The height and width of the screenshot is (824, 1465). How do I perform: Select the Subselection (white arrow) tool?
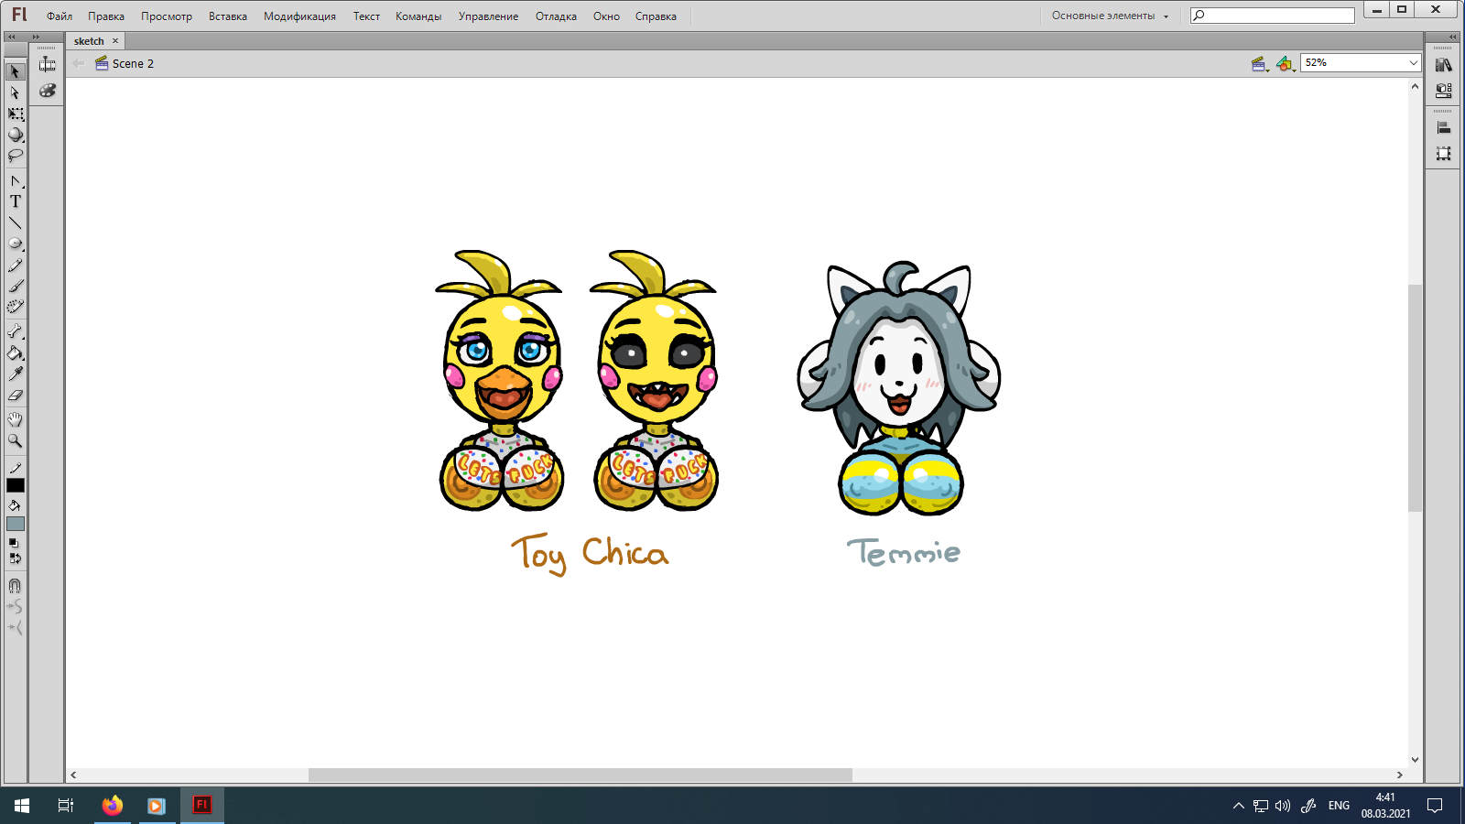(16, 92)
